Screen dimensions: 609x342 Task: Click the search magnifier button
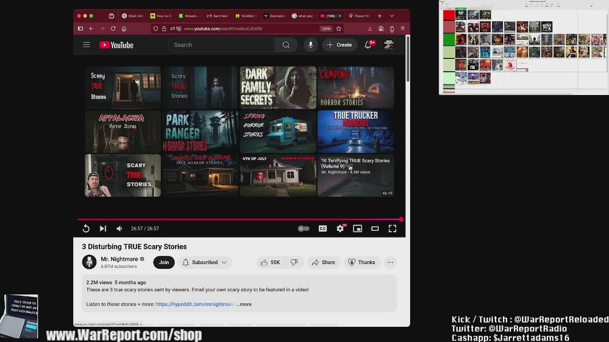(x=286, y=45)
